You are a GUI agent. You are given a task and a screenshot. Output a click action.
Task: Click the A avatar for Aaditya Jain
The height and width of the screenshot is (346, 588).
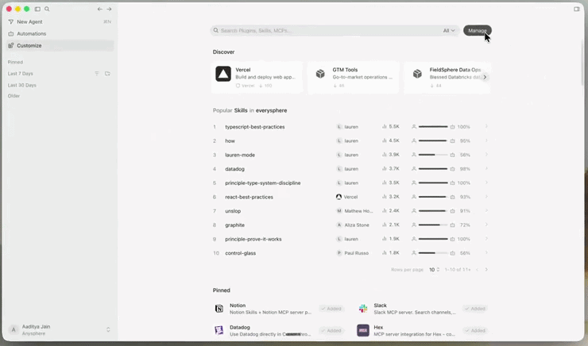[x=14, y=330]
